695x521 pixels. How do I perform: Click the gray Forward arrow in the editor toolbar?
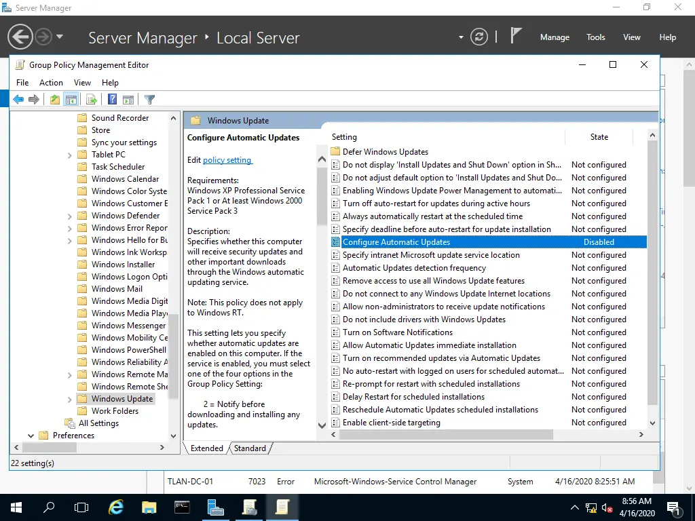coord(34,99)
